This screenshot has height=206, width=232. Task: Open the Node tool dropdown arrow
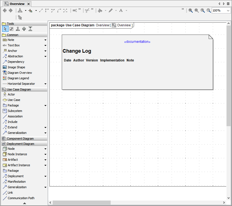coord(45,149)
